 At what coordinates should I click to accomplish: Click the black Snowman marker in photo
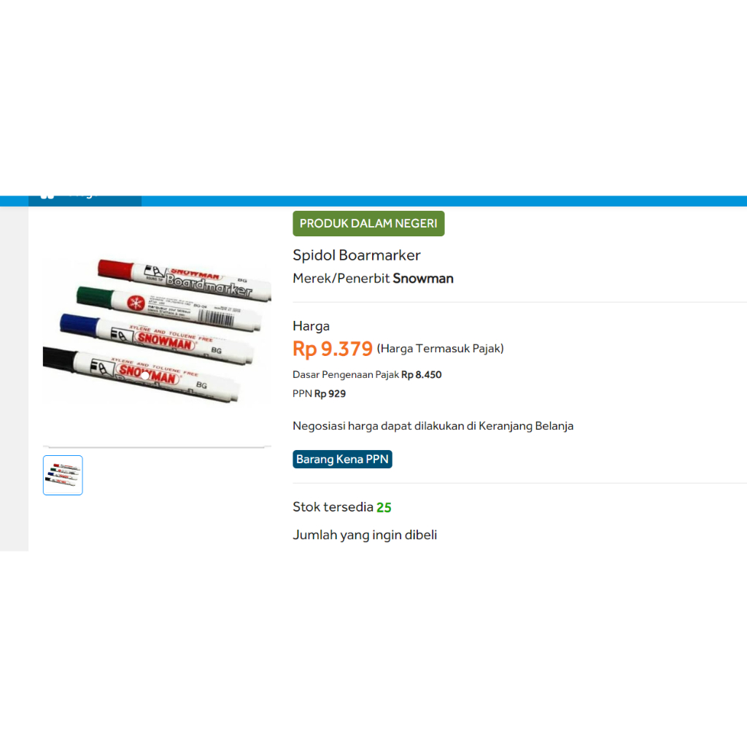pyautogui.click(x=141, y=375)
